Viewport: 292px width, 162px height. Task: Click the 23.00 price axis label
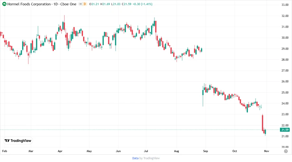pos(285,115)
